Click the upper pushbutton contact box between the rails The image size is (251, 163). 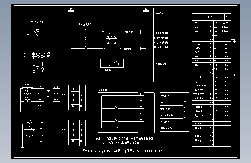(111, 37)
